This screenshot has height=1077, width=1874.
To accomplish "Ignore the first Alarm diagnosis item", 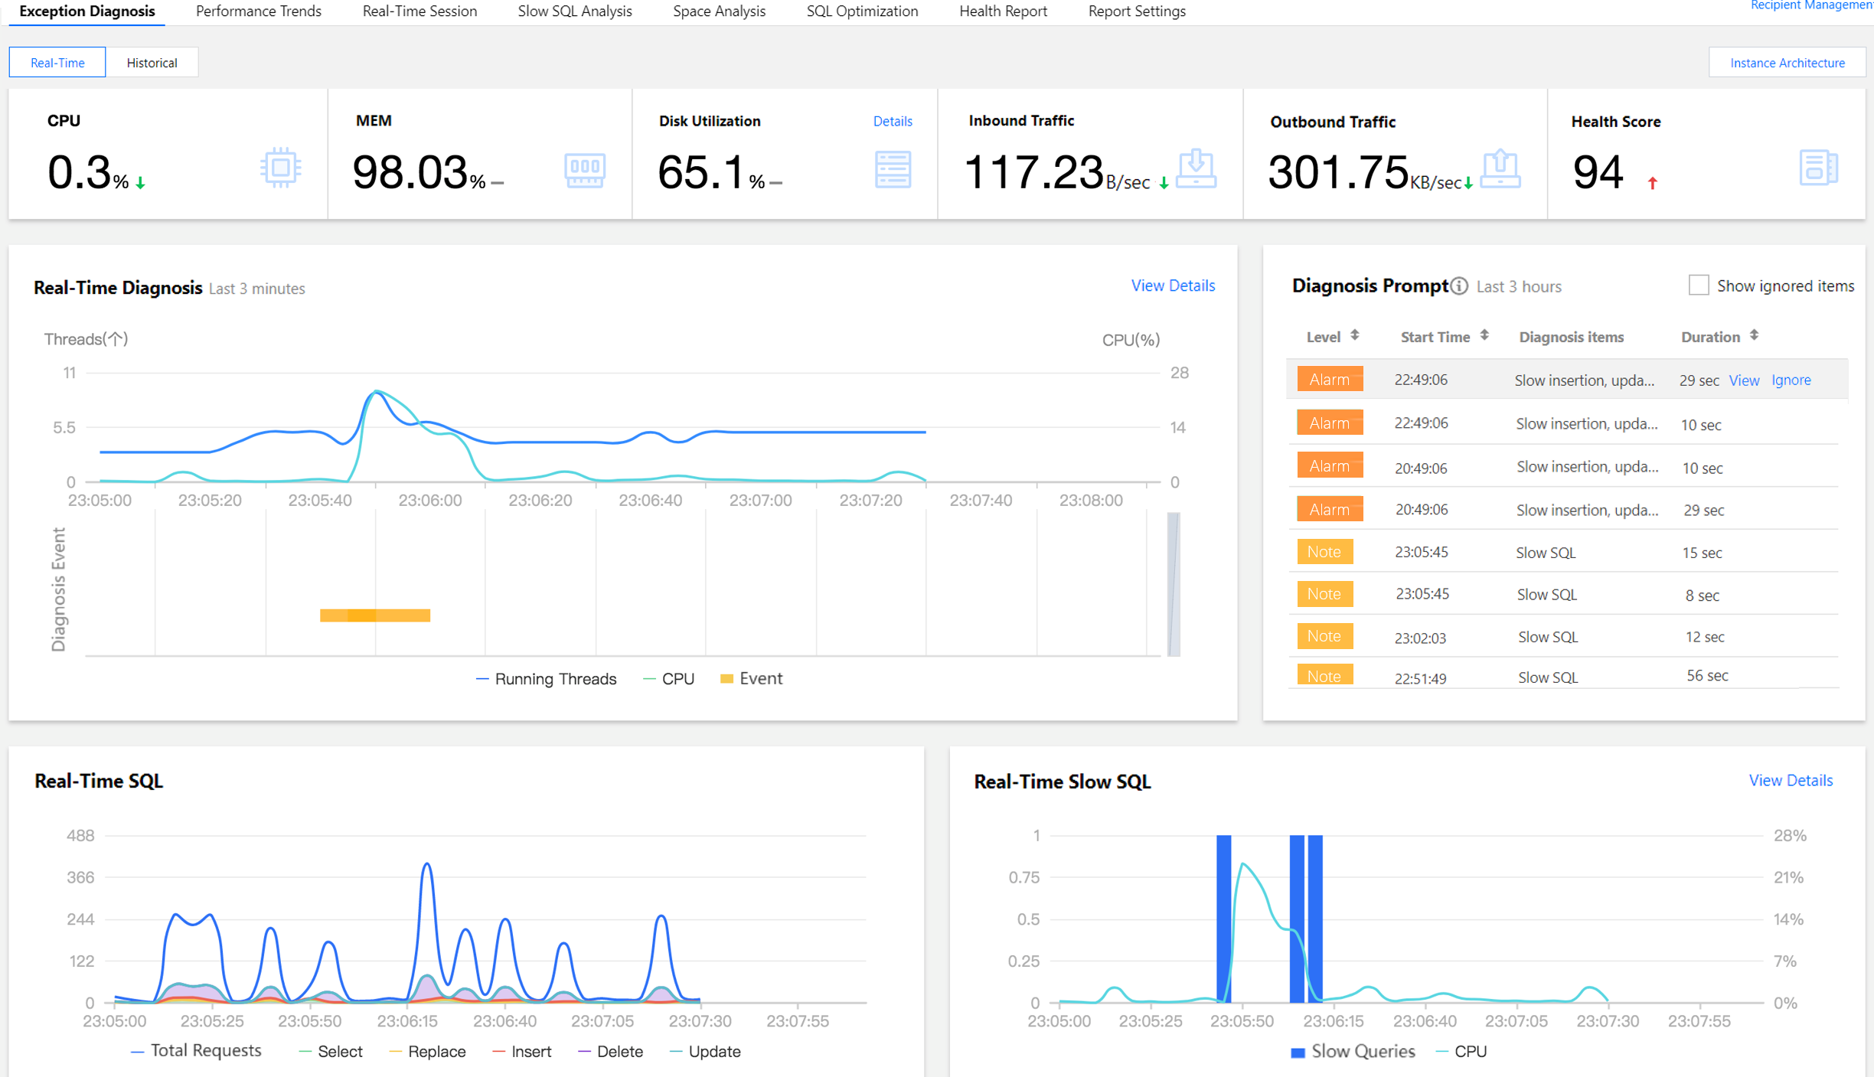I will click(x=1791, y=380).
